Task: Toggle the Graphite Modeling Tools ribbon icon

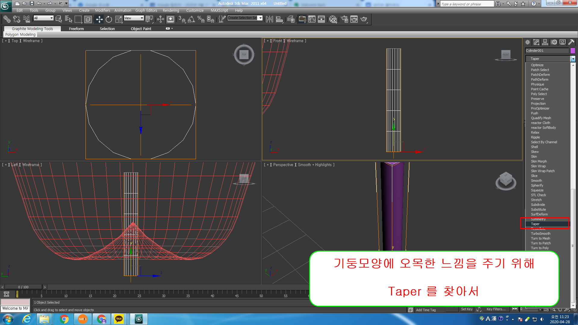Action: click(302, 19)
